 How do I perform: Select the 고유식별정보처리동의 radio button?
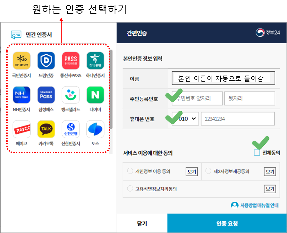click(130, 188)
